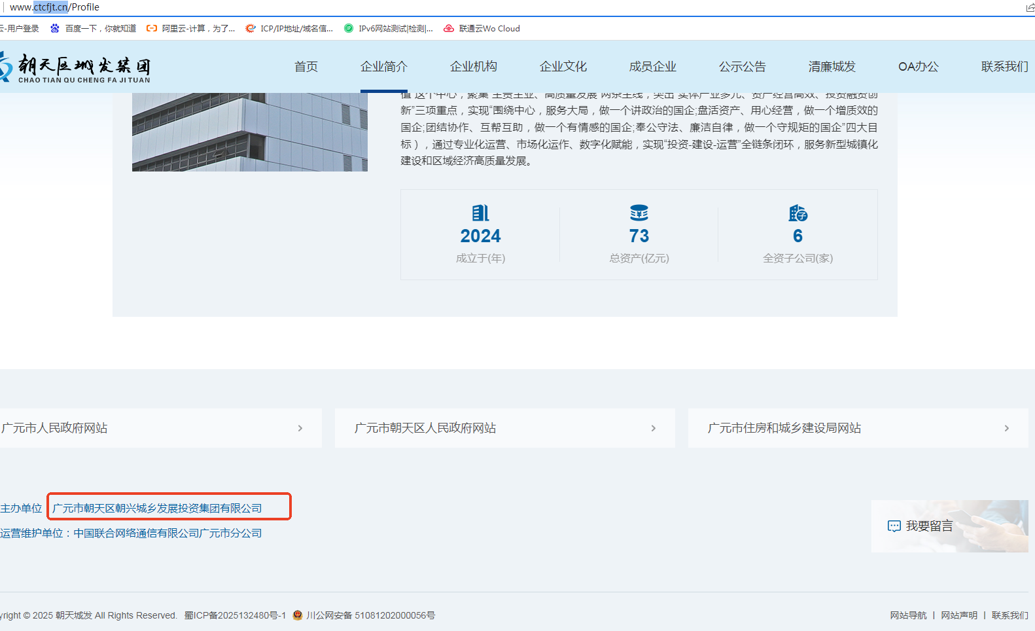Click the 2024 成立于(年) statistic
1035x631 pixels.
pyautogui.click(x=481, y=234)
